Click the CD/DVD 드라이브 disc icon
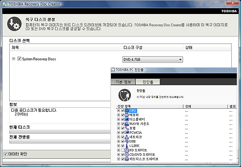 click(127, 155)
